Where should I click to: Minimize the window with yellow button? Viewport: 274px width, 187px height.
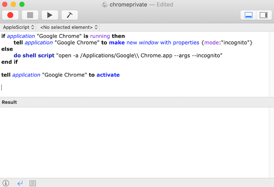tap(13, 4)
